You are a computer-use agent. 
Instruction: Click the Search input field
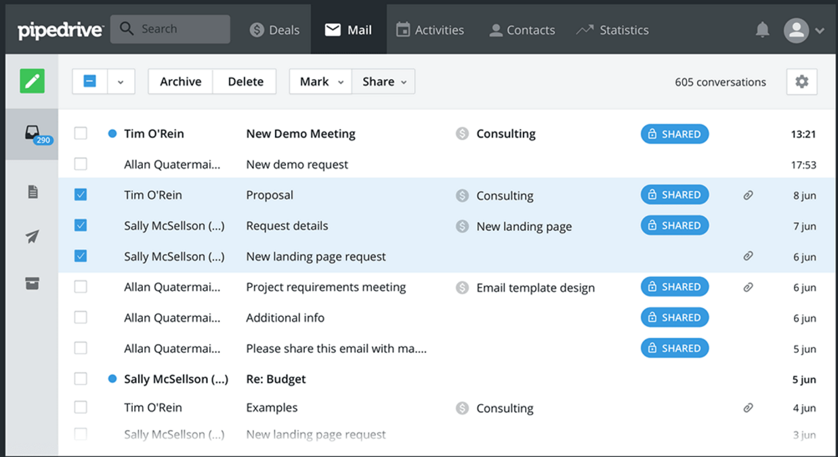point(170,29)
